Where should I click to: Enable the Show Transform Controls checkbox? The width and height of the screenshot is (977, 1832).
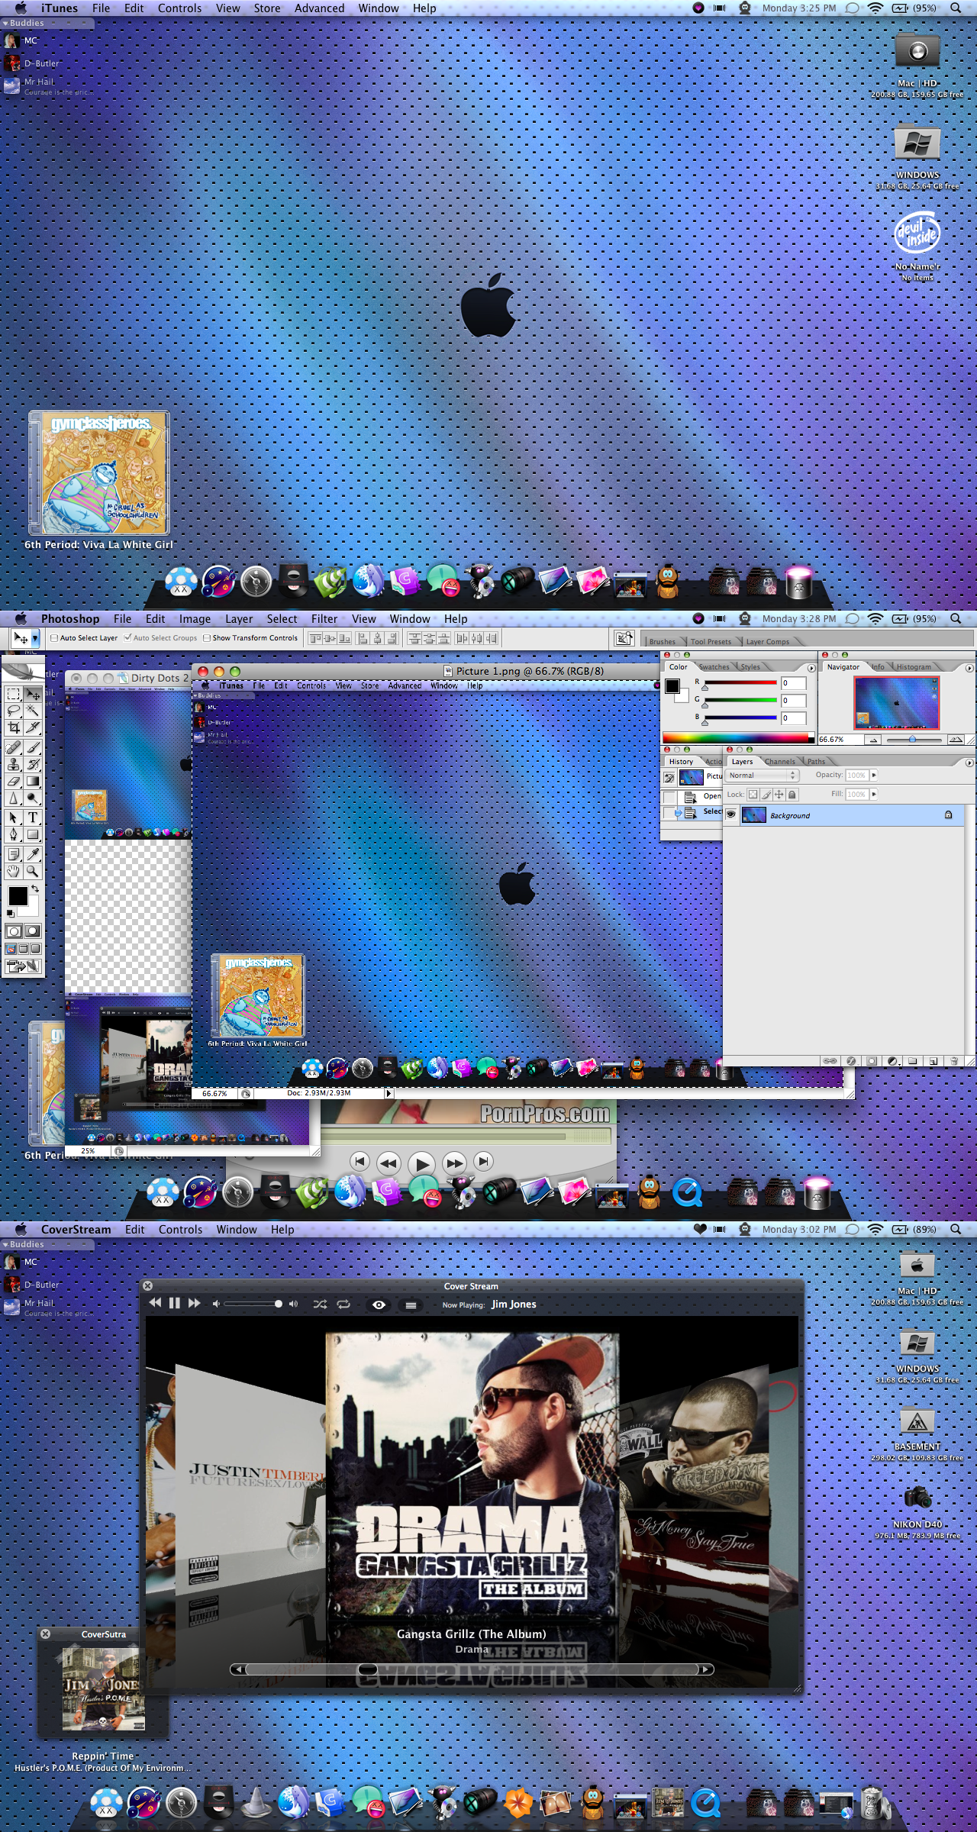pos(207,638)
